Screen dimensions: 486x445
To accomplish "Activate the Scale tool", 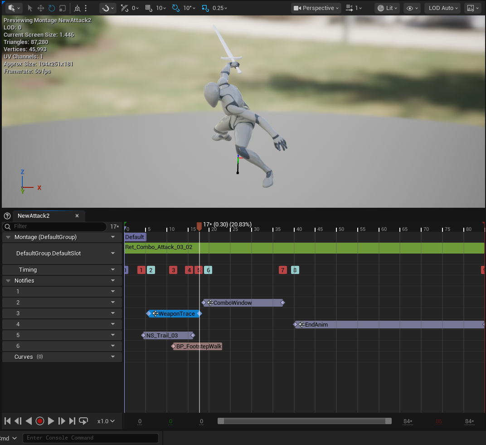I will click(x=62, y=8).
